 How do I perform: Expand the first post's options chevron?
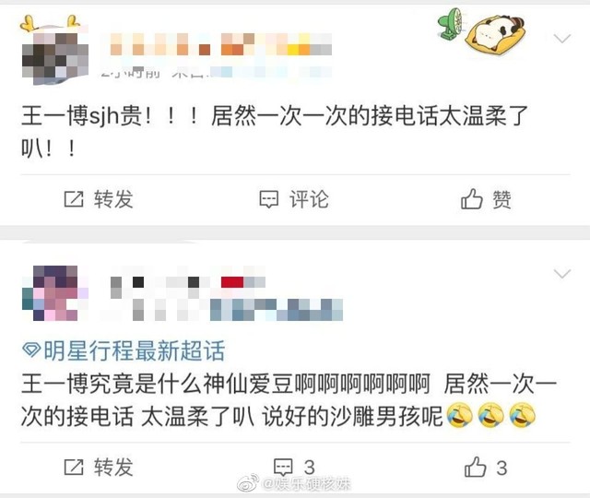coord(562,39)
